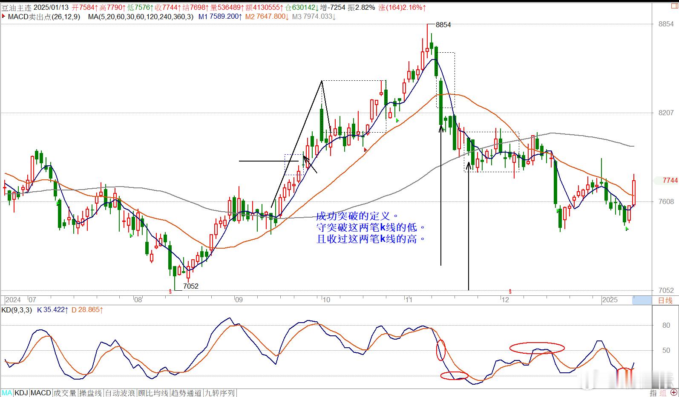Viewport: 679px width, 397px height.
Task: Select the 趋势通道 tab
Action: [x=186, y=393]
